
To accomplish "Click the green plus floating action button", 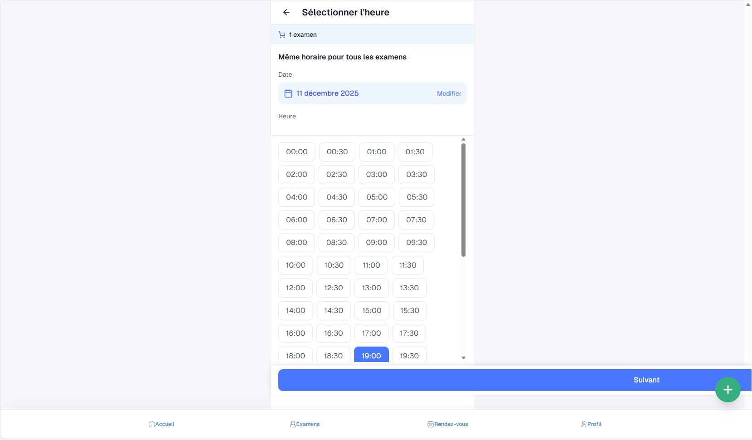I will tap(728, 389).
